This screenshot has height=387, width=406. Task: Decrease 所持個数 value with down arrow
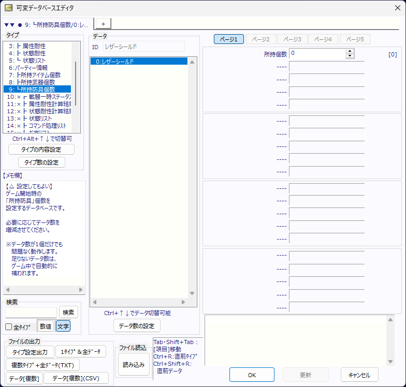350,56
